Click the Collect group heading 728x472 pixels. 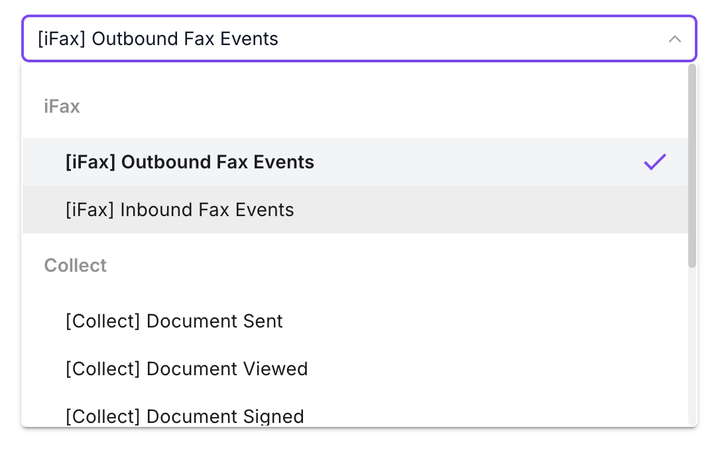tap(75, 265)
